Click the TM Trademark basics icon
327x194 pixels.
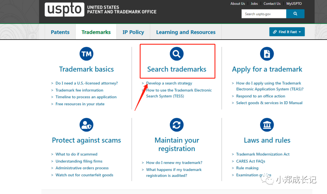pos(86,54)
